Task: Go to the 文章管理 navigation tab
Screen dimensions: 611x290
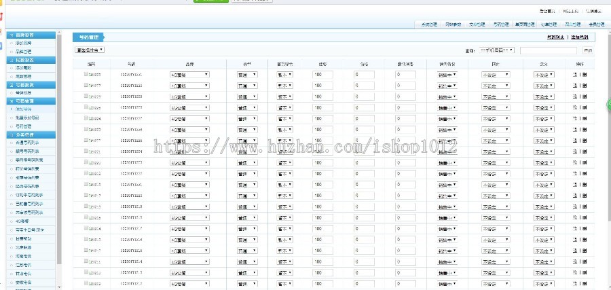Action: pyautogui.click(x=477, y=24)
